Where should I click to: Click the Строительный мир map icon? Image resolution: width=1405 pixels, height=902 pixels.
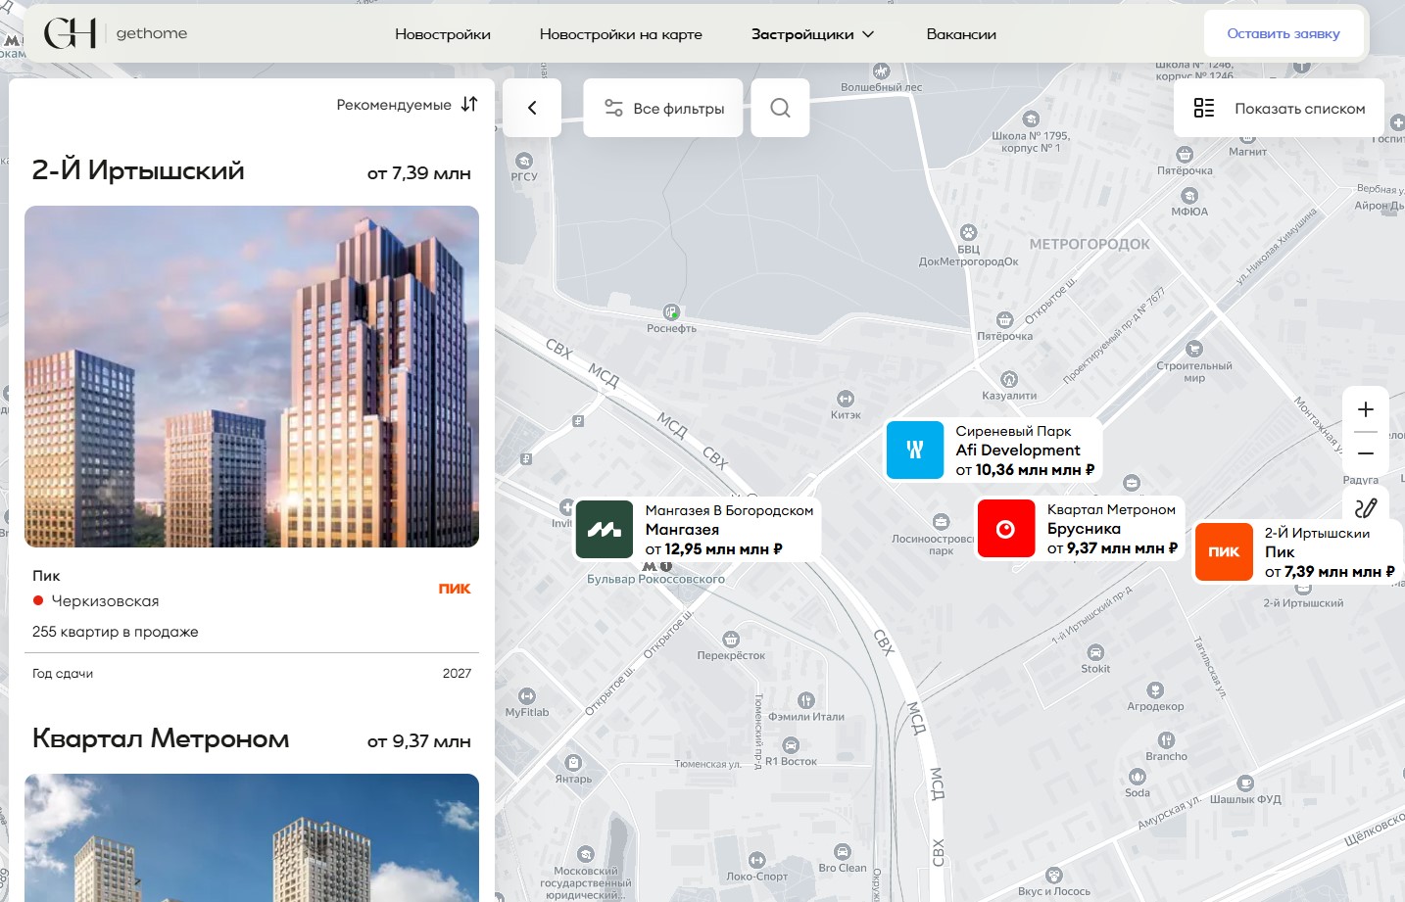coord(1193,349)
